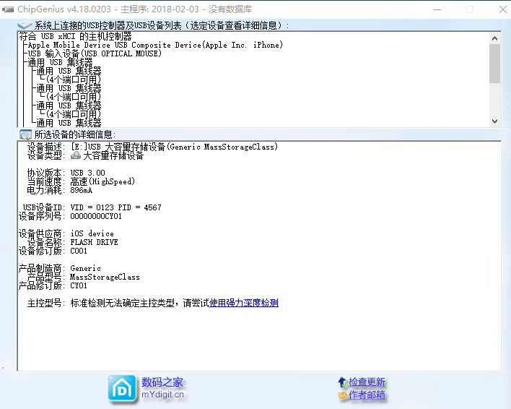The image size is (511, 409).
Task: Open the 作者邮箱 author email link
Action: (x=367, y=395)
